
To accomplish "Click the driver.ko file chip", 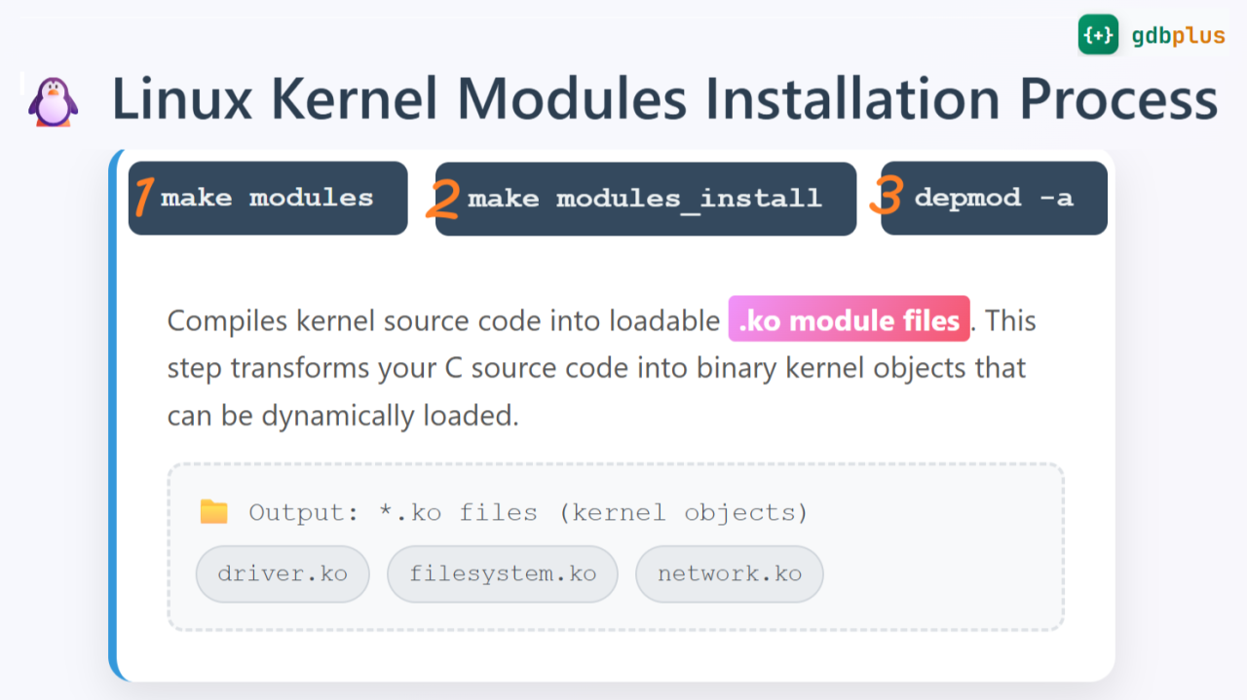I will click(283, 574).
